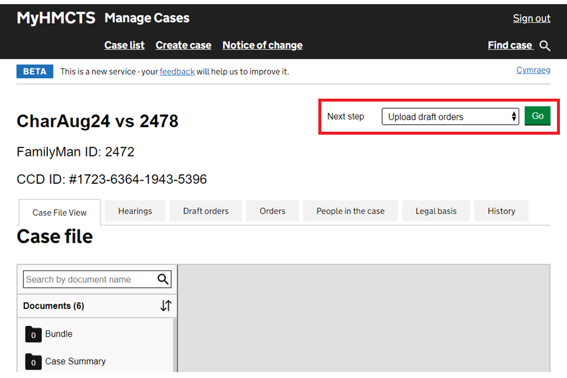
Task: Click the Sign out link
Action: [x=532, y=18]
